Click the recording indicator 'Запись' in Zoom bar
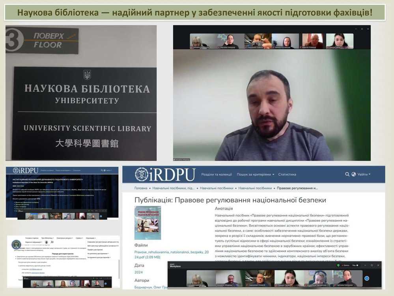Image resolution: width=394 pixels, height=296 pixels. (345, 265)
